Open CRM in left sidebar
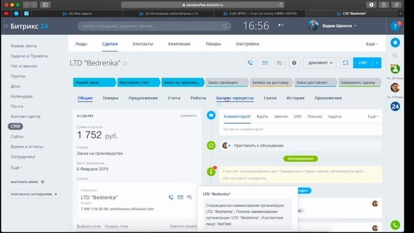414x233 pixels. click(16, 126)
